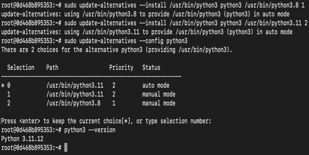Click '/usr/bin/python3.11 2' at end of third line
The width and height of the screenshot is (309, 155).
pos(276,23)
